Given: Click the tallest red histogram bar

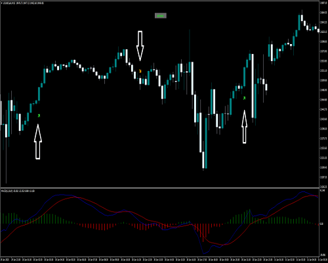Looking at the screenshot, I should click(x=203, y=233).
